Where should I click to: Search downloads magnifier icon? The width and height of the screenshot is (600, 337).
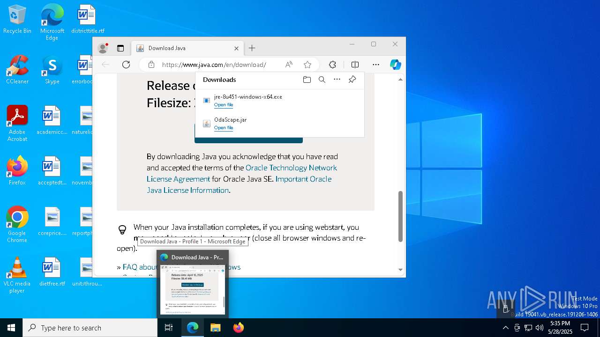pos(322,80)
